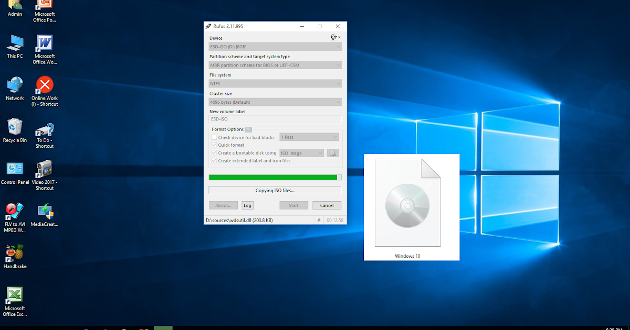
Task: Toggle Create a bootable disk using checkbox
Action: tap(214, 153)
